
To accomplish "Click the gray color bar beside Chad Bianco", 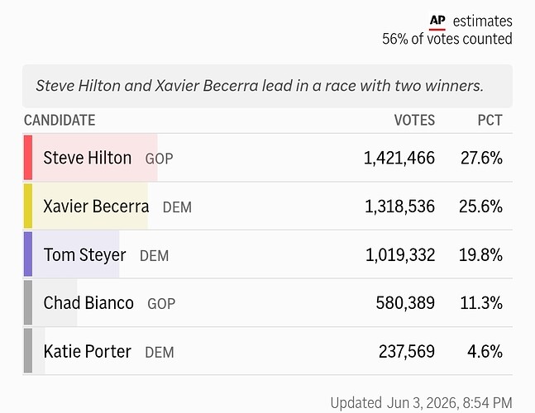I will click(x=28, y=302).
